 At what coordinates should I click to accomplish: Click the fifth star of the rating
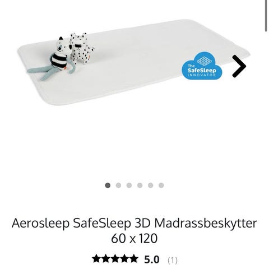133,259
